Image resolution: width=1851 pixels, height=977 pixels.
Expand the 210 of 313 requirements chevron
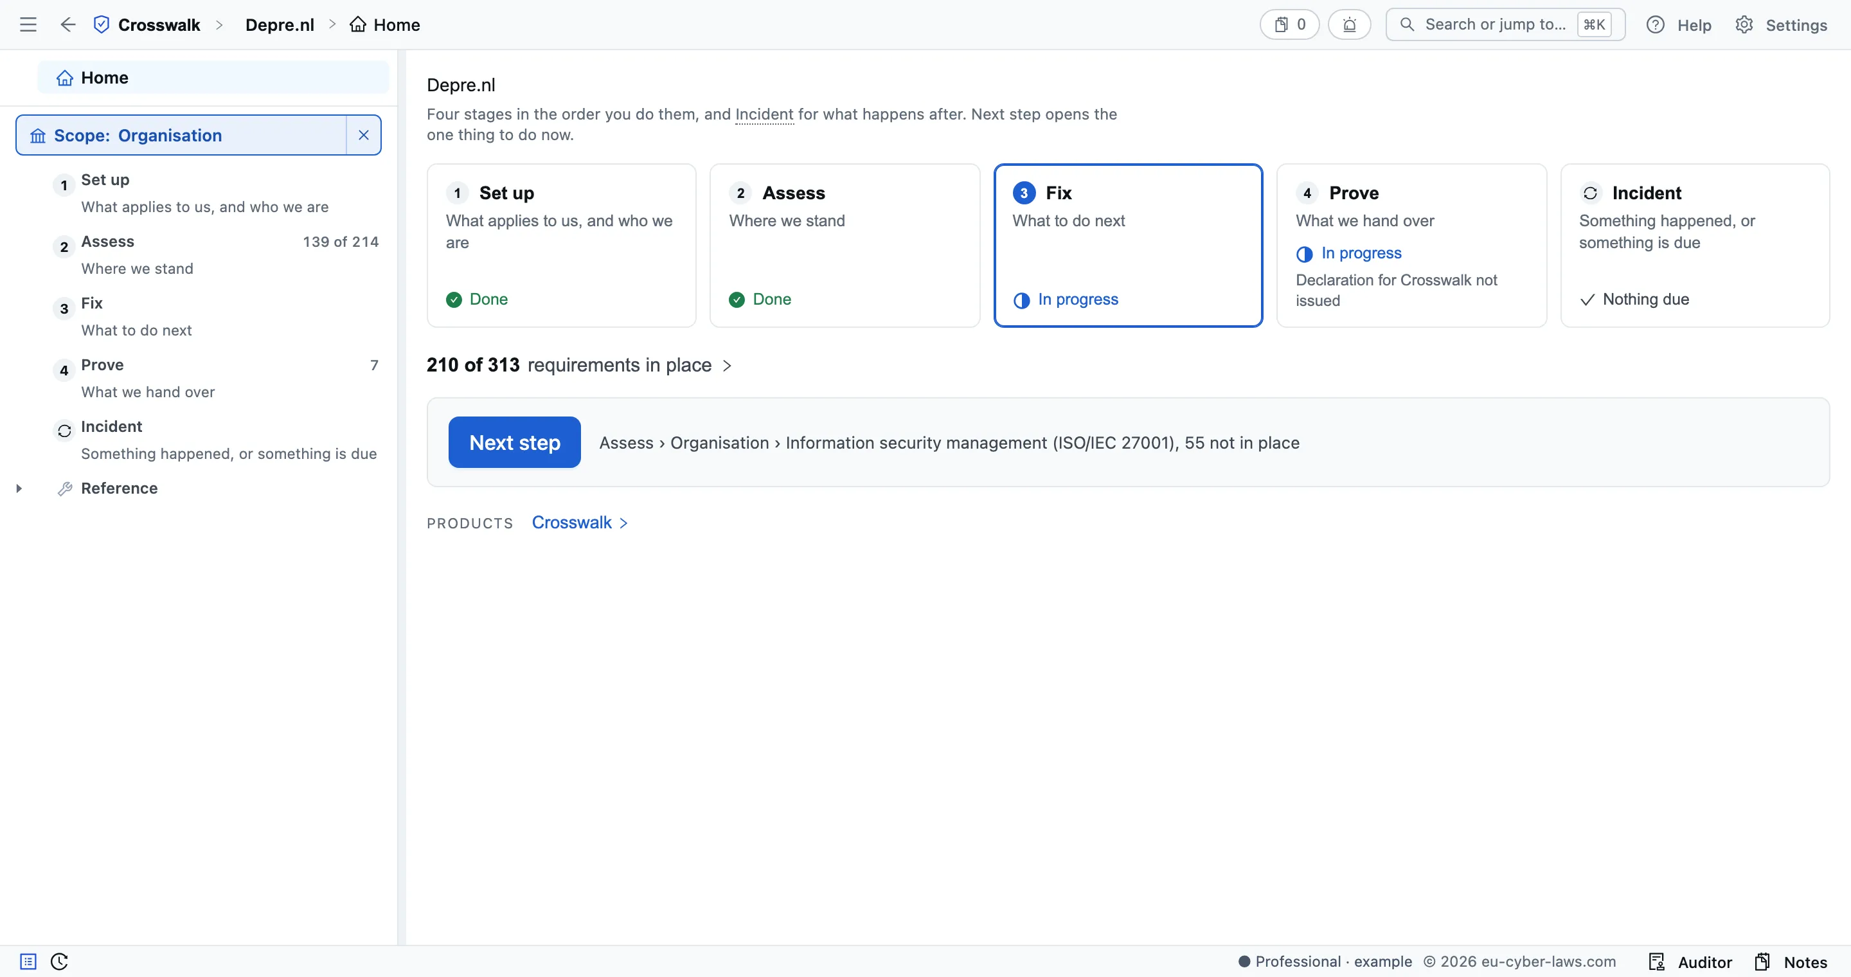(727, 366)
